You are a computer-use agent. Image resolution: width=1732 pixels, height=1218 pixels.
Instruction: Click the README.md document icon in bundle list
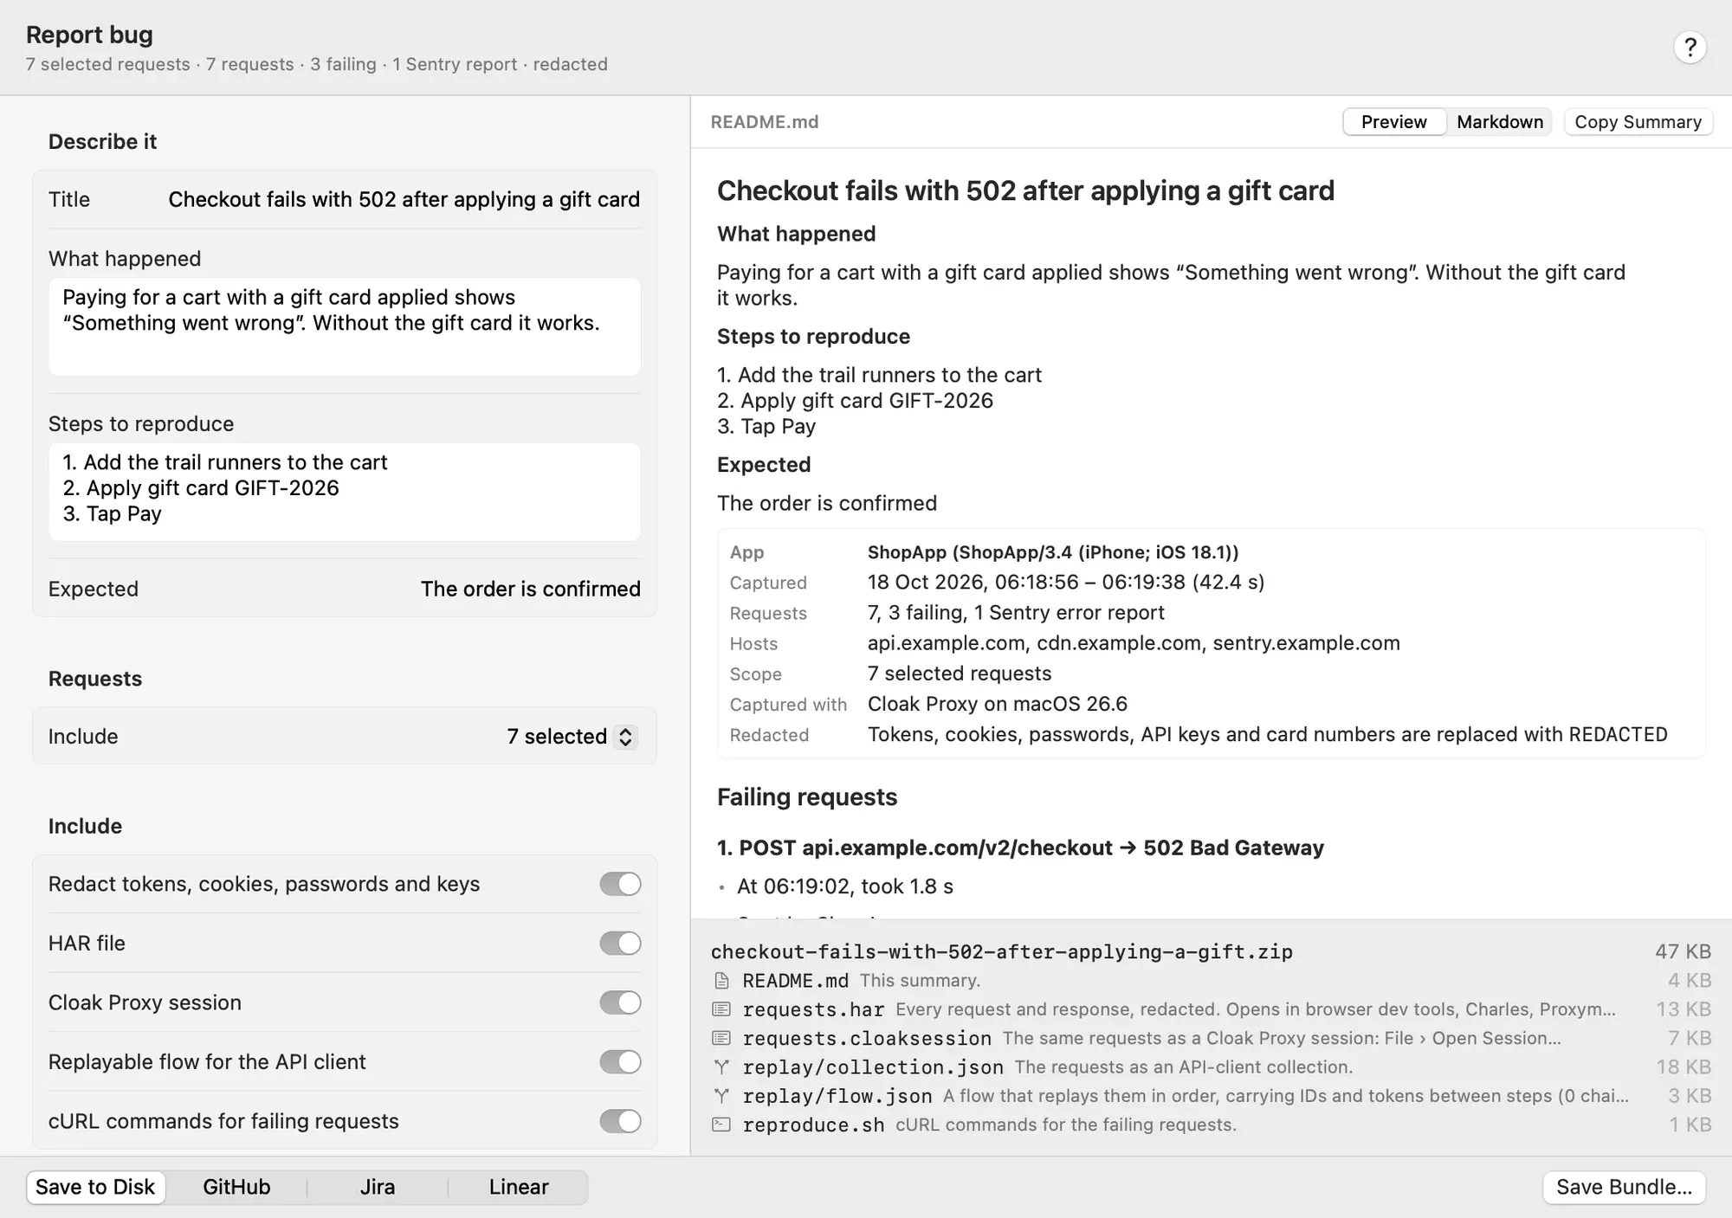coord(721,981)
